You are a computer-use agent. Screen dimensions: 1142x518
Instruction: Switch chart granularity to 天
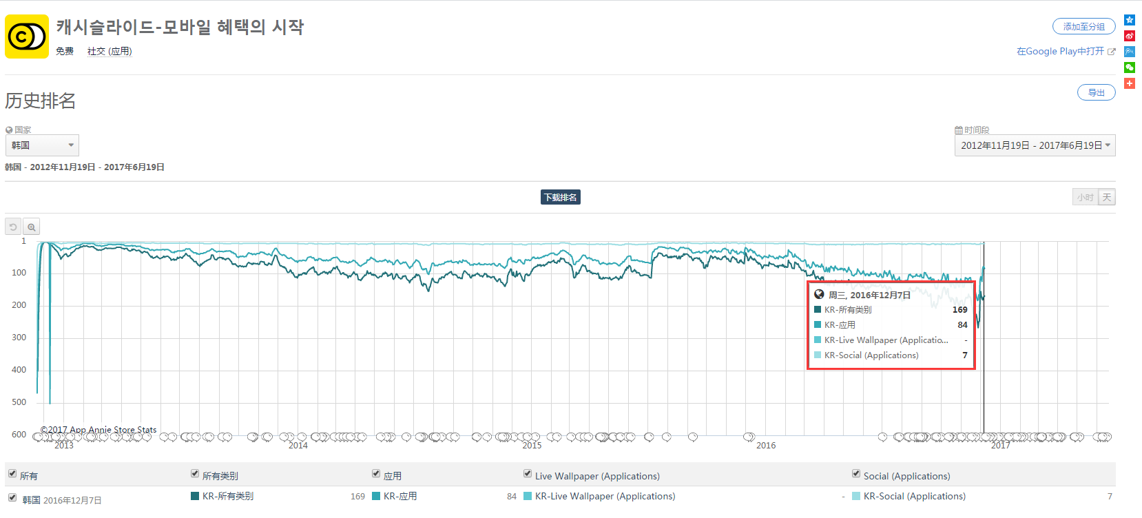coord(1107,198)
